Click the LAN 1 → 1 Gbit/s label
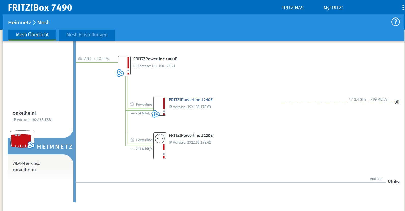 pos(95,59)
